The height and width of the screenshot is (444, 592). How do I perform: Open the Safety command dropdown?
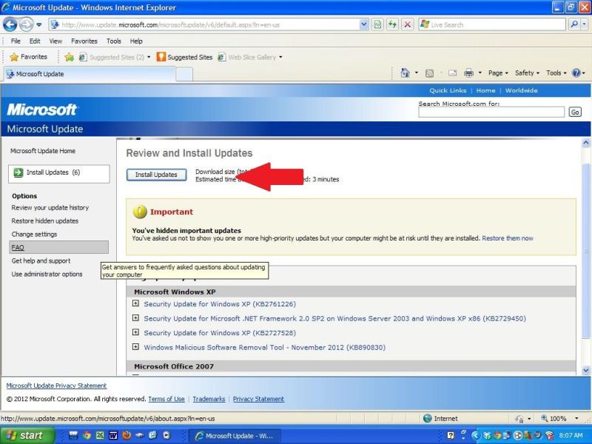coord(527,73)
